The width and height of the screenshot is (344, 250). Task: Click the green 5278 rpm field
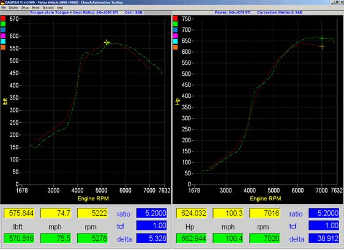click(92, 238)
